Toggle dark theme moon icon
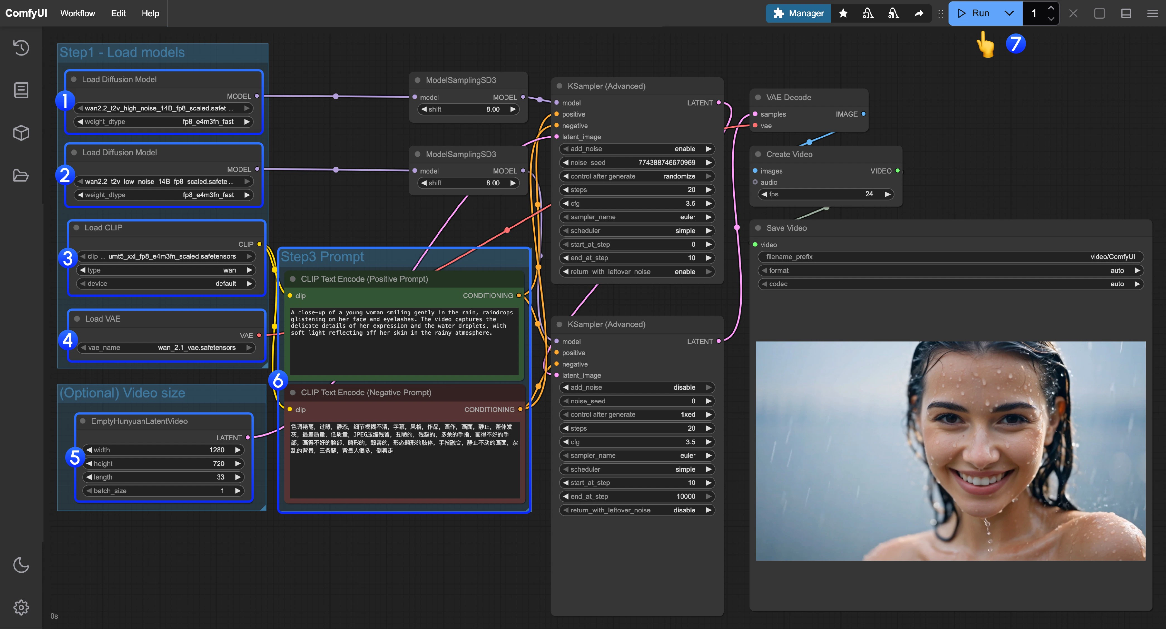 [21, 565]
